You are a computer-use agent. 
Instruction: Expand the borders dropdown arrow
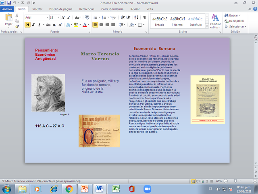(x=144, y=25)
